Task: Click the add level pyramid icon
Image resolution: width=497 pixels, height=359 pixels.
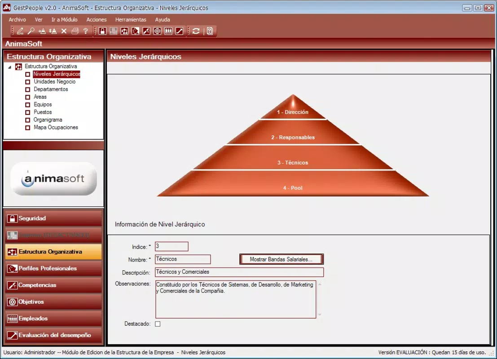Action: click(x=42, y=31)
